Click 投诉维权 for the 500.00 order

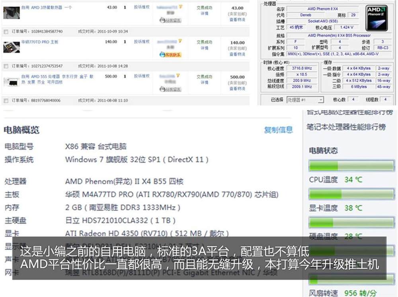pyautogui.click(x=142, y=76)
